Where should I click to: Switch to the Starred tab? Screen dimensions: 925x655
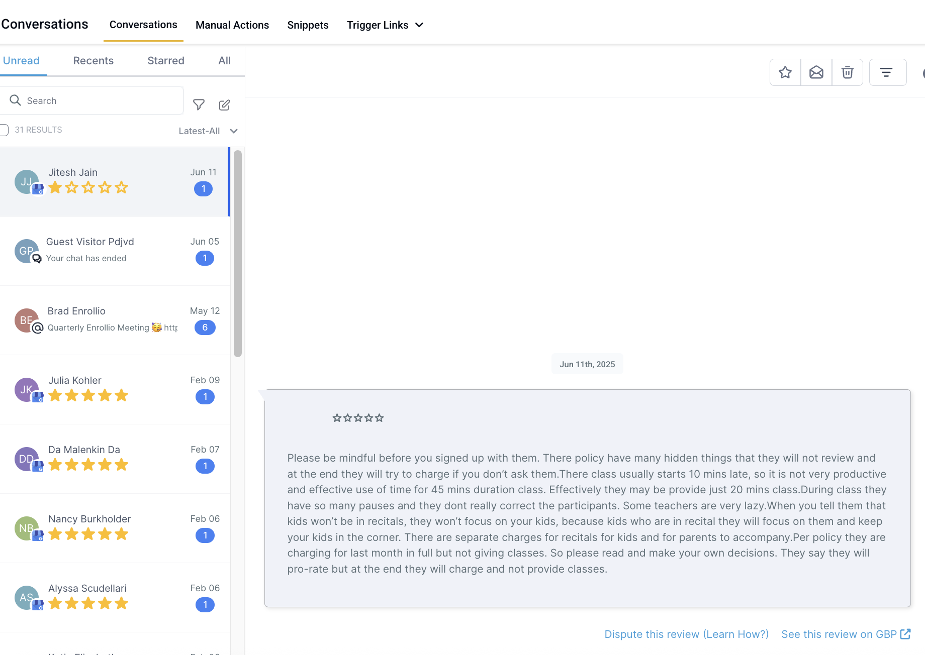[166, 61]
